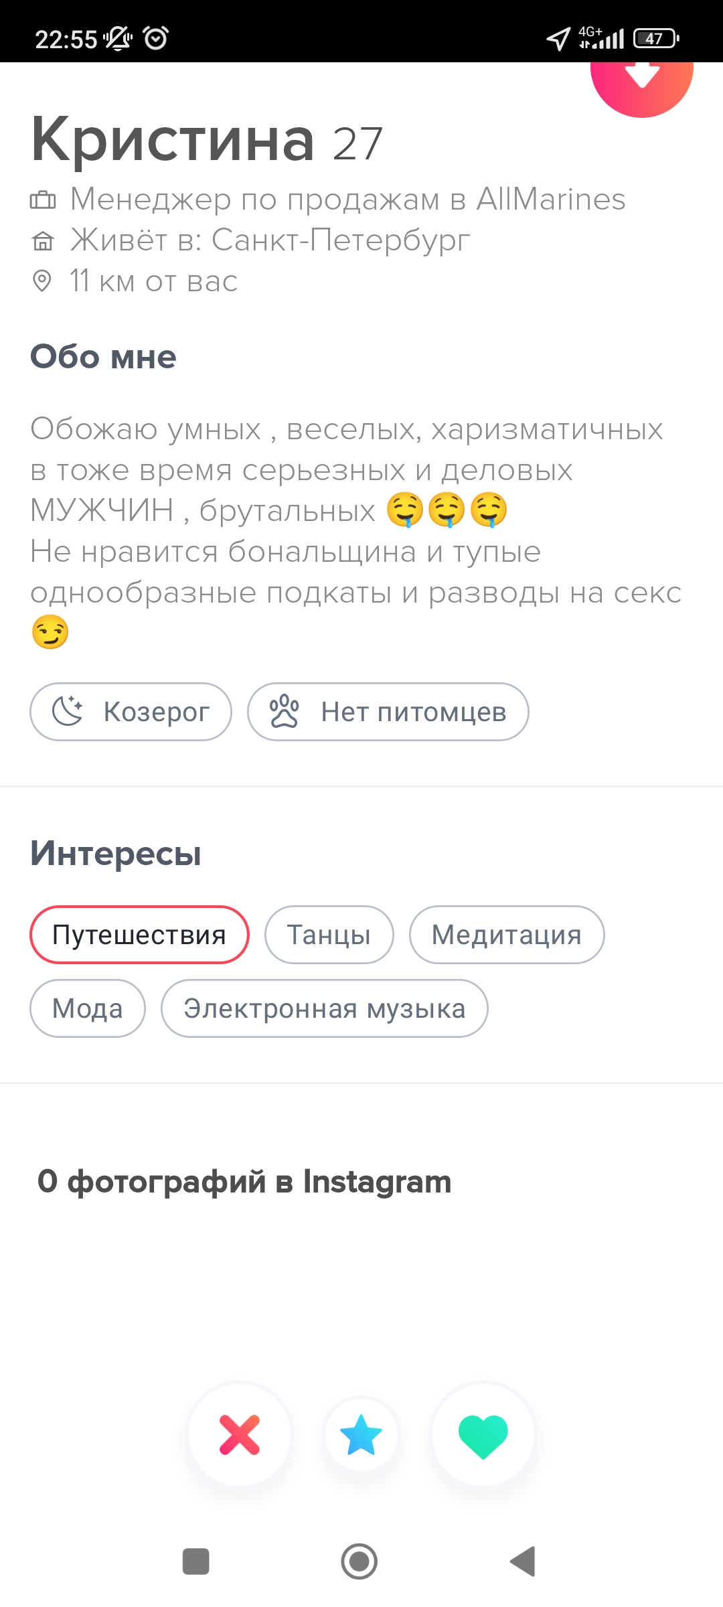Screen dimensions: 723x1607
Task: Tap the Android back navigation button
Action: coord(523,1561)
